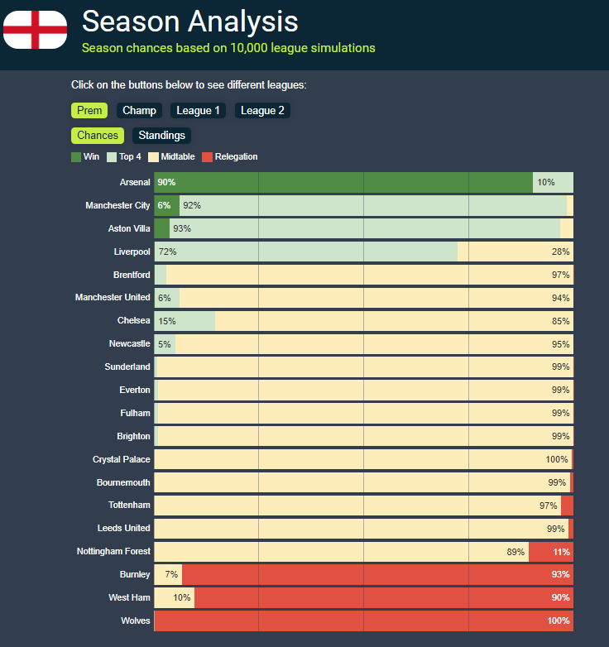609x647 pixels.
Task: Switch to the Champ league
Action: (x=139, y=111)
